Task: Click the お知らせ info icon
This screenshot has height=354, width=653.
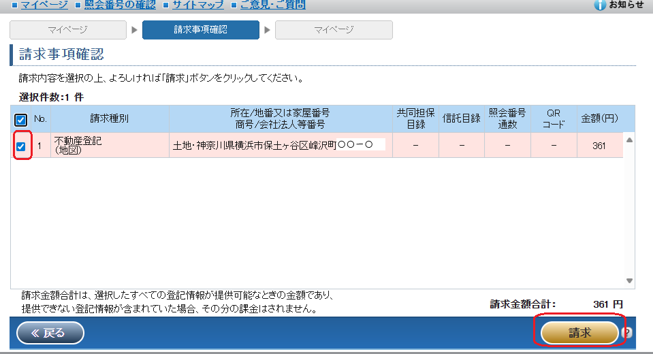Action: (x=599, y=5)
